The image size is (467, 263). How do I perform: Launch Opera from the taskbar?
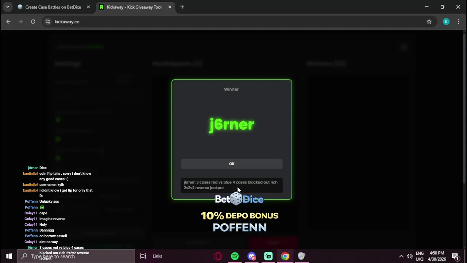pyautogui.click(x=218, y=256)
